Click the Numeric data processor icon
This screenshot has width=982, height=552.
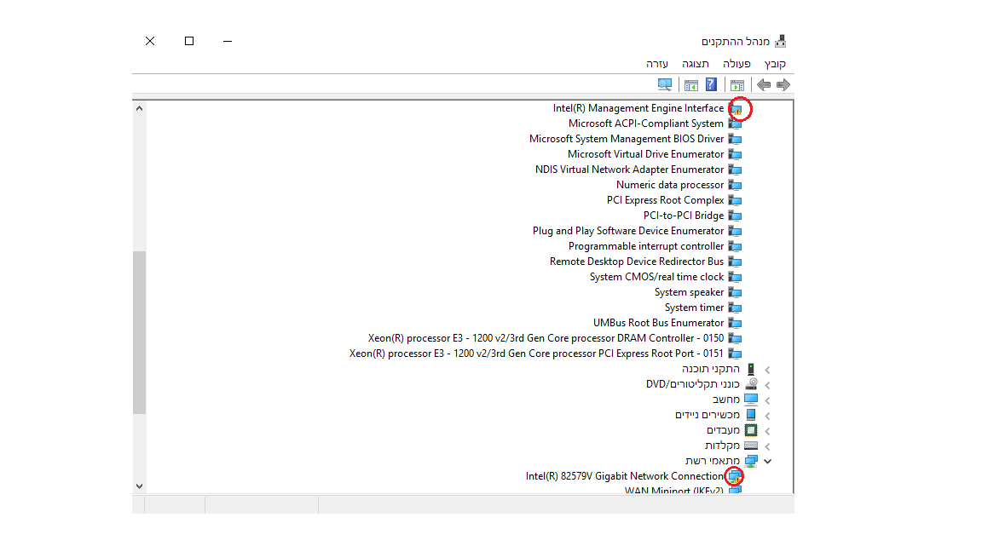pos(736,185)
